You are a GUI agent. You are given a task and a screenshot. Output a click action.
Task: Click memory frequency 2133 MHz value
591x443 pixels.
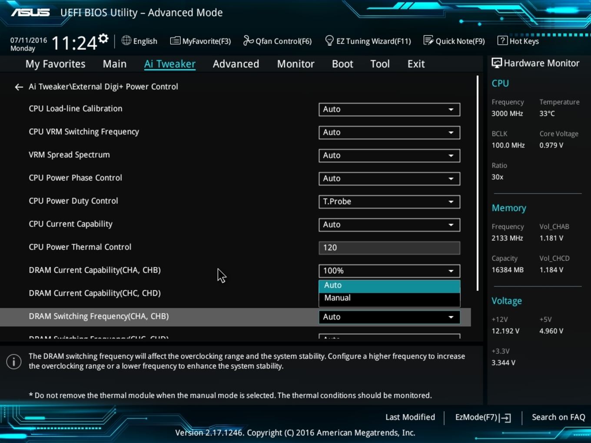(x=507, y=238)
